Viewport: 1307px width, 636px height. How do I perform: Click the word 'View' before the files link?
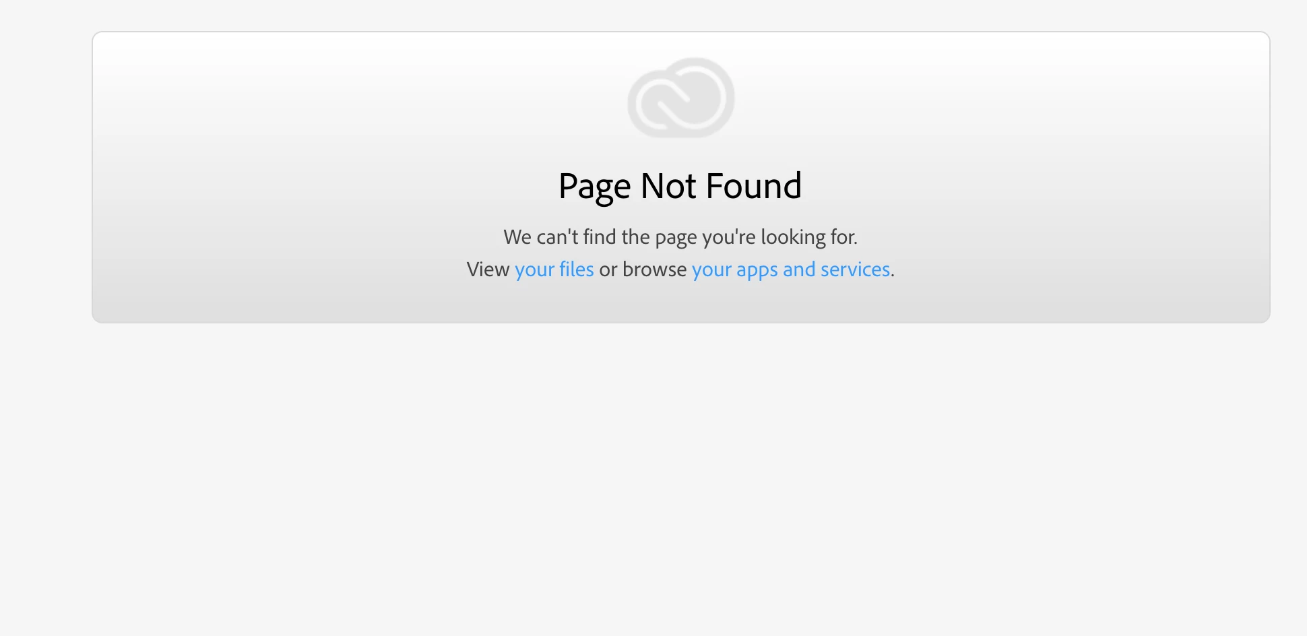point(488,269)
